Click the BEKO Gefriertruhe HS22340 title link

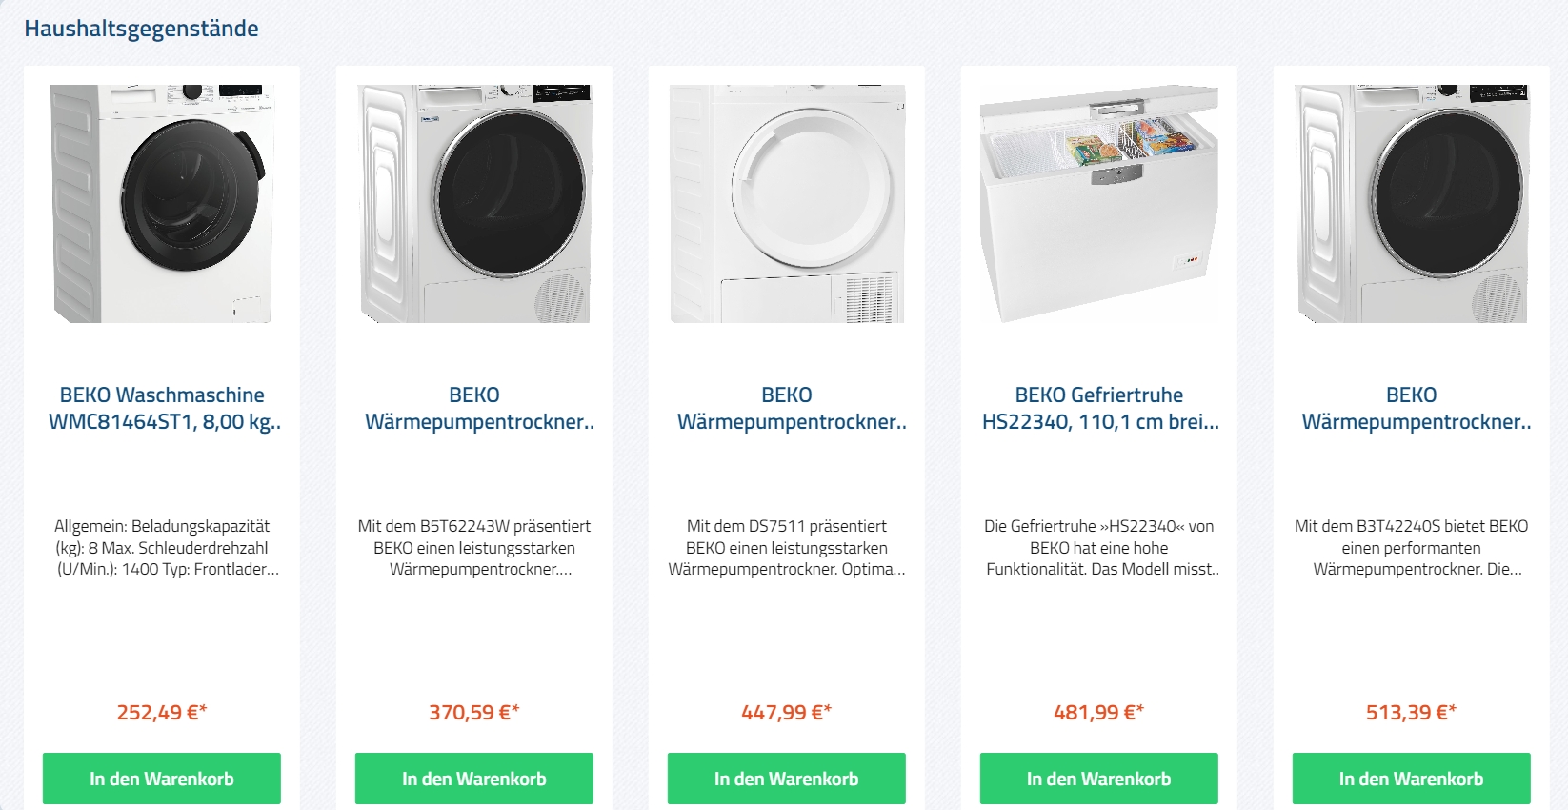(1099, 408)
